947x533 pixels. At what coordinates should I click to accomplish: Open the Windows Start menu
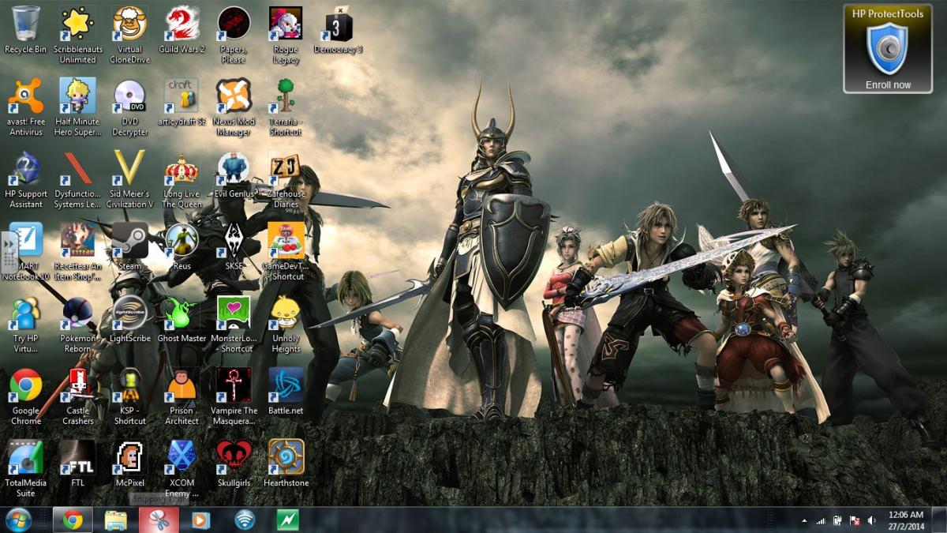(18, 520)
